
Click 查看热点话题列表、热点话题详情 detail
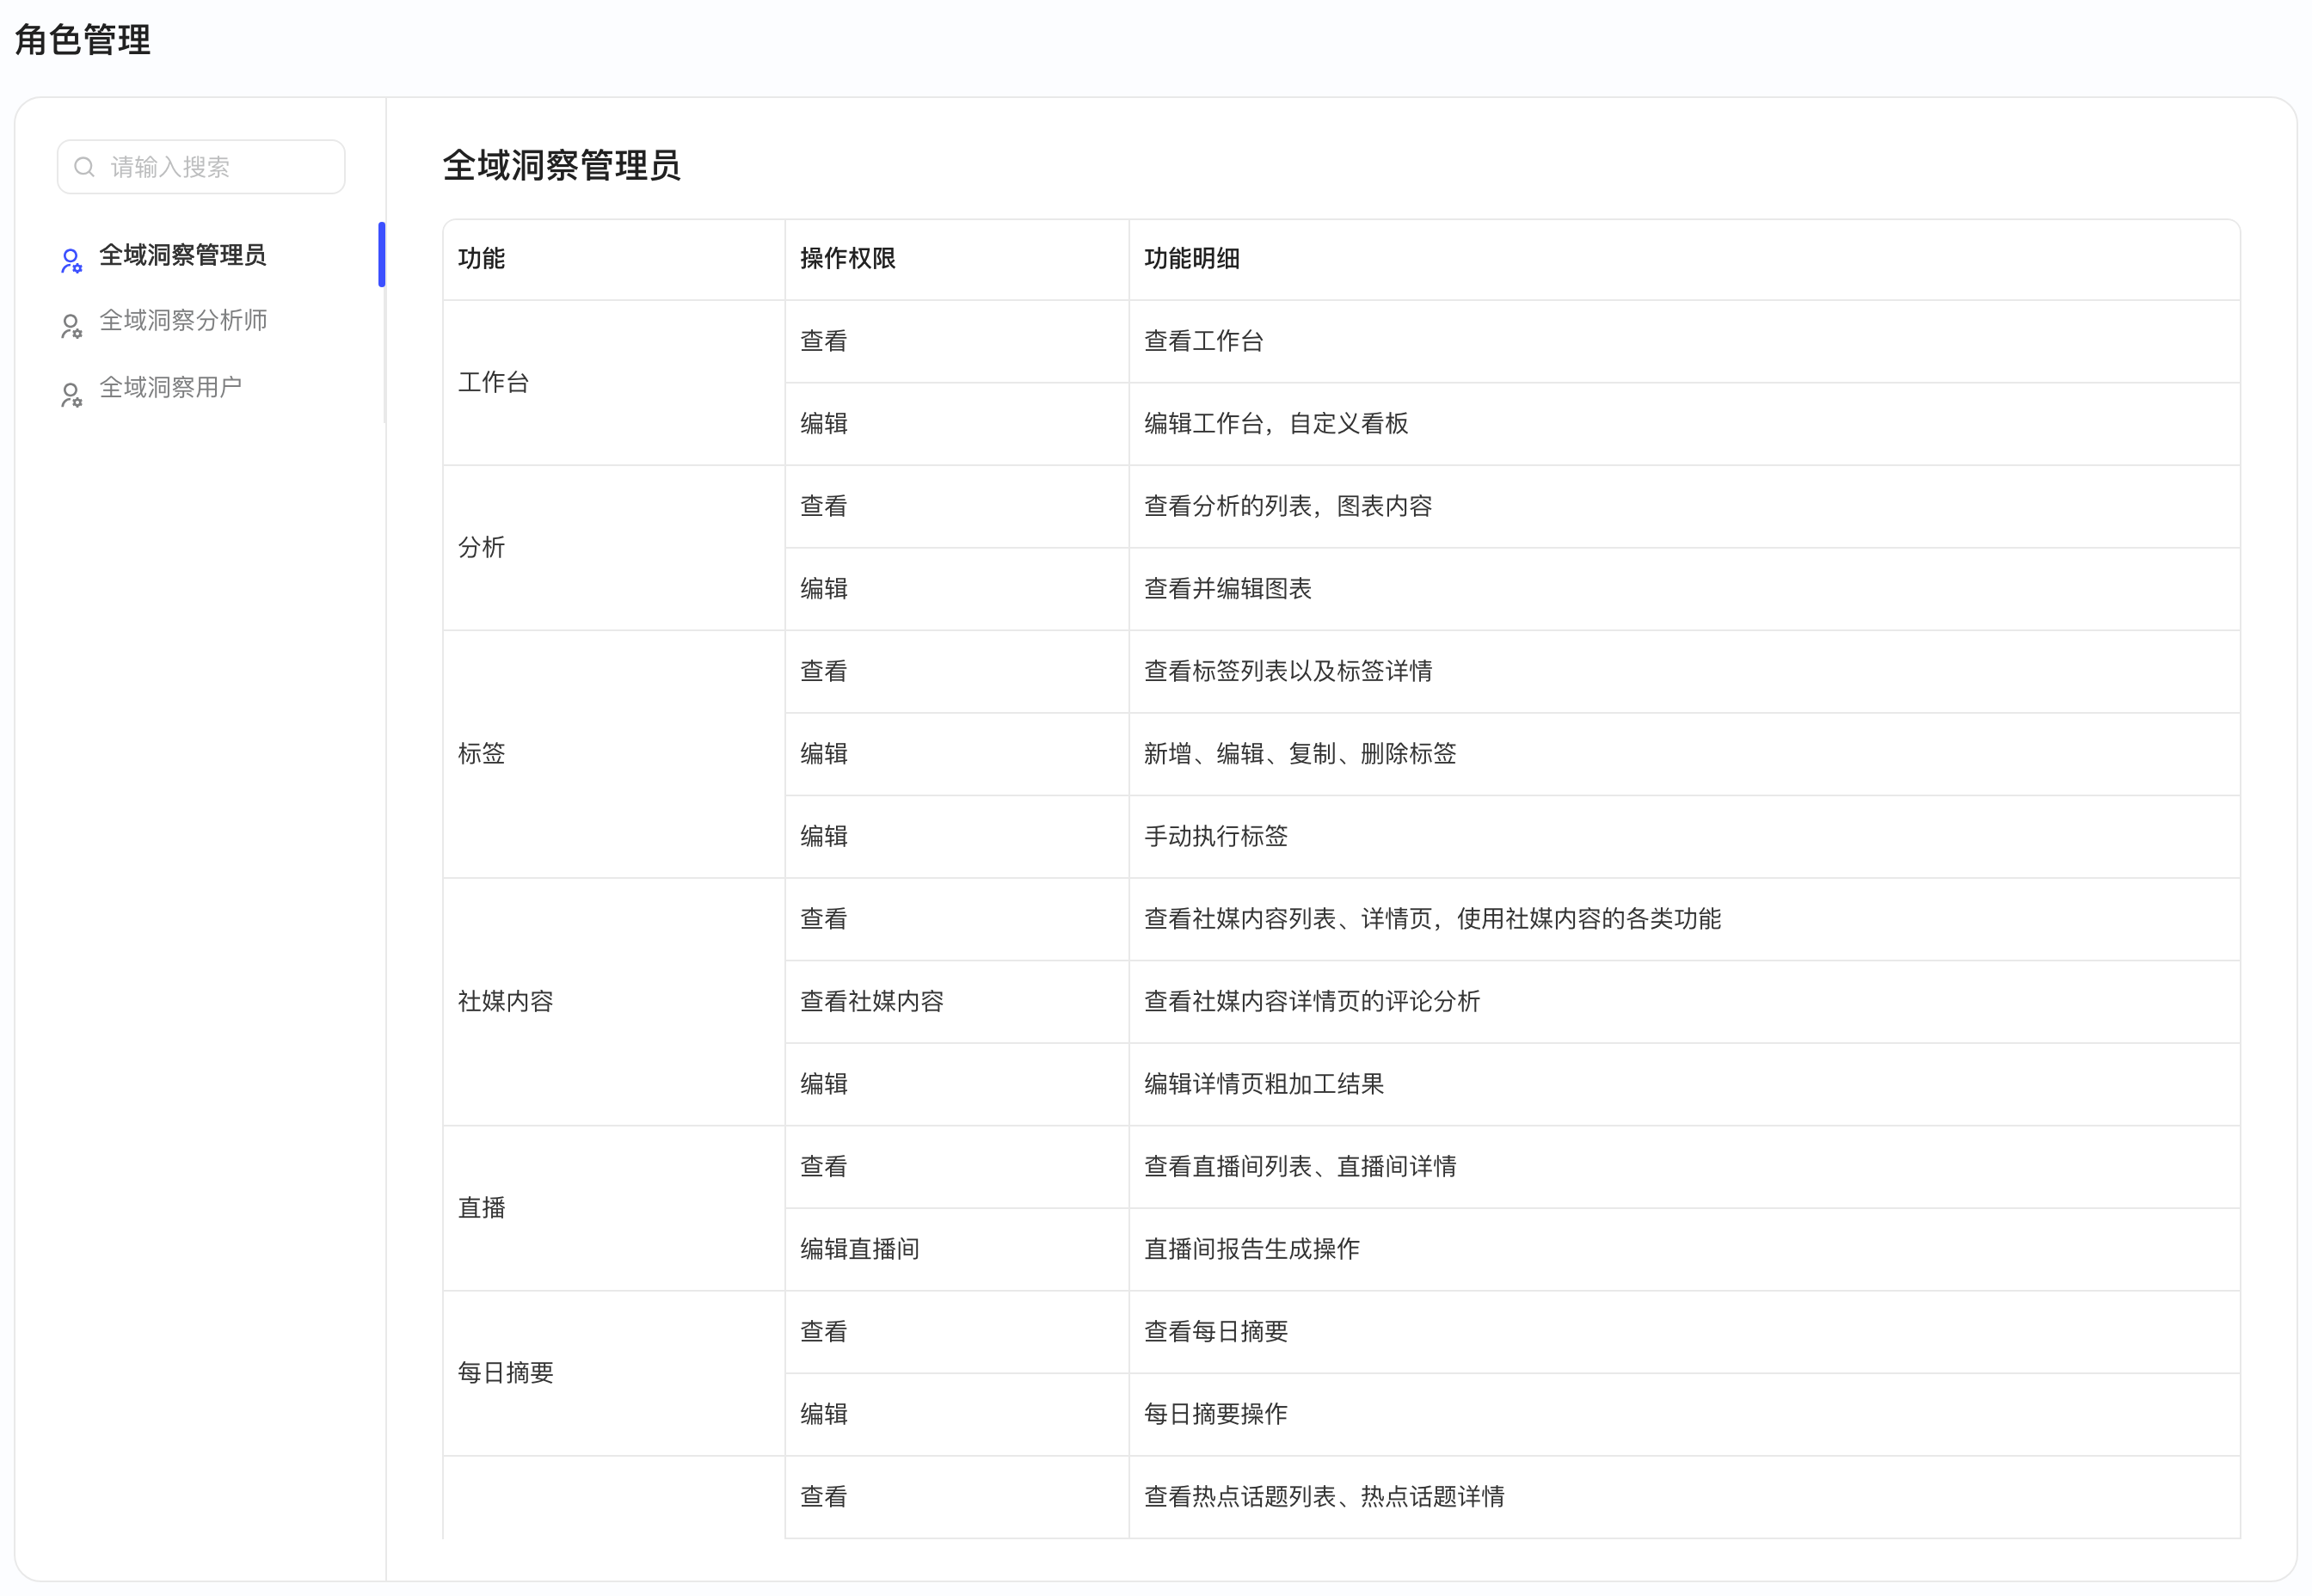(1324, 1497)
